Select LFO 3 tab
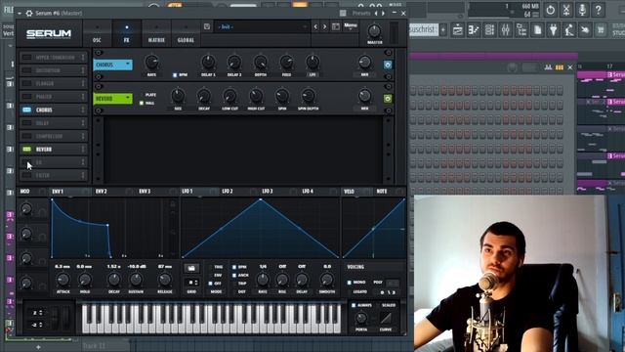The image size is (625, 352). pyautogui.click(x=268, y=192)
